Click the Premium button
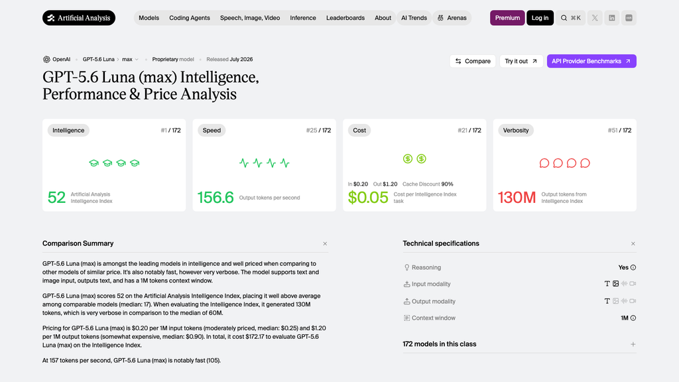Image resolution: width=679 pixels, height=382 pixels. point(507,18)
